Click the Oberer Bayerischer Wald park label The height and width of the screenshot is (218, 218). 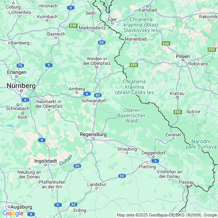(x=132, y=115)
